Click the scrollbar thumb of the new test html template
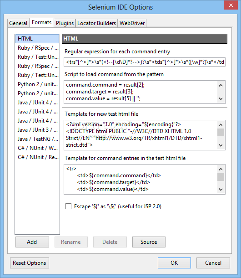The height and width of the screenshot is (278, 241). pos(221,133)
